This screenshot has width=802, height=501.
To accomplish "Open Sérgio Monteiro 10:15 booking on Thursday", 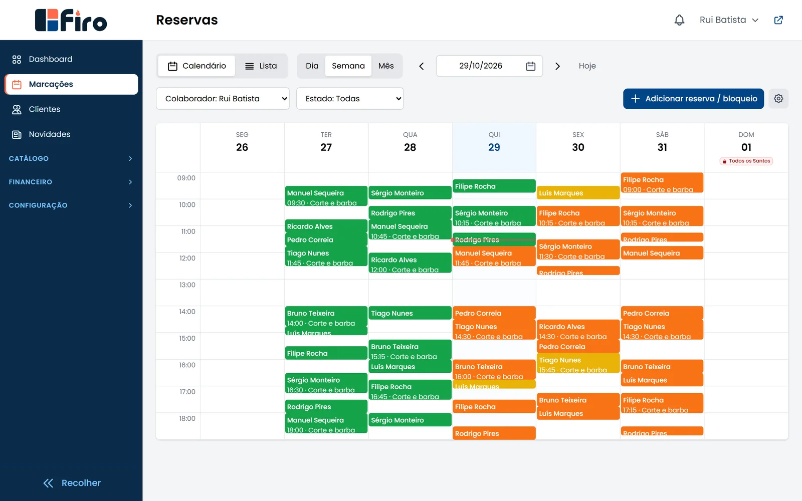I will (494, 216).
